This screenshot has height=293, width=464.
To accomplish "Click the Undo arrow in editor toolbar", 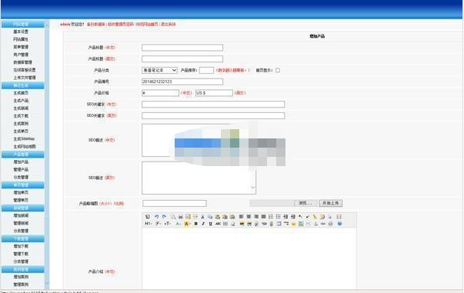I will tap(156, 217).
